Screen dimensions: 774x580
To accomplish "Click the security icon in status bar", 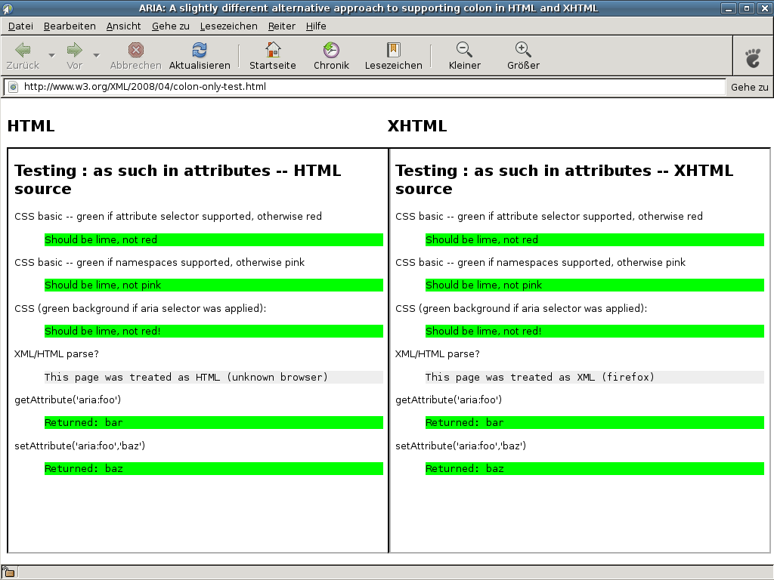I will coord(9,572).
